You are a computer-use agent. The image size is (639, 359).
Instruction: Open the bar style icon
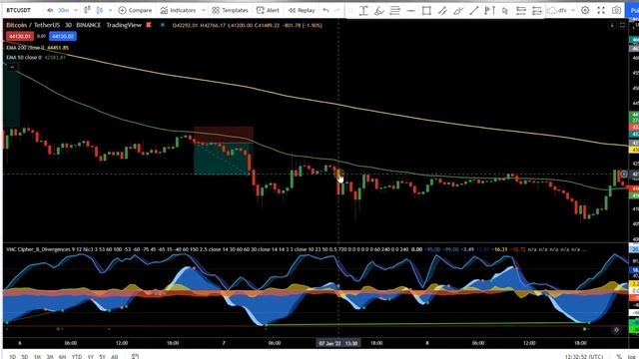click(87, 10)
